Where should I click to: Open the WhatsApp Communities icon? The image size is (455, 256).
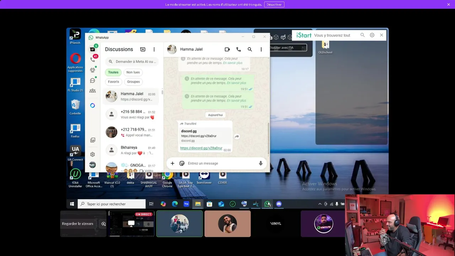(x=92, y=91)
